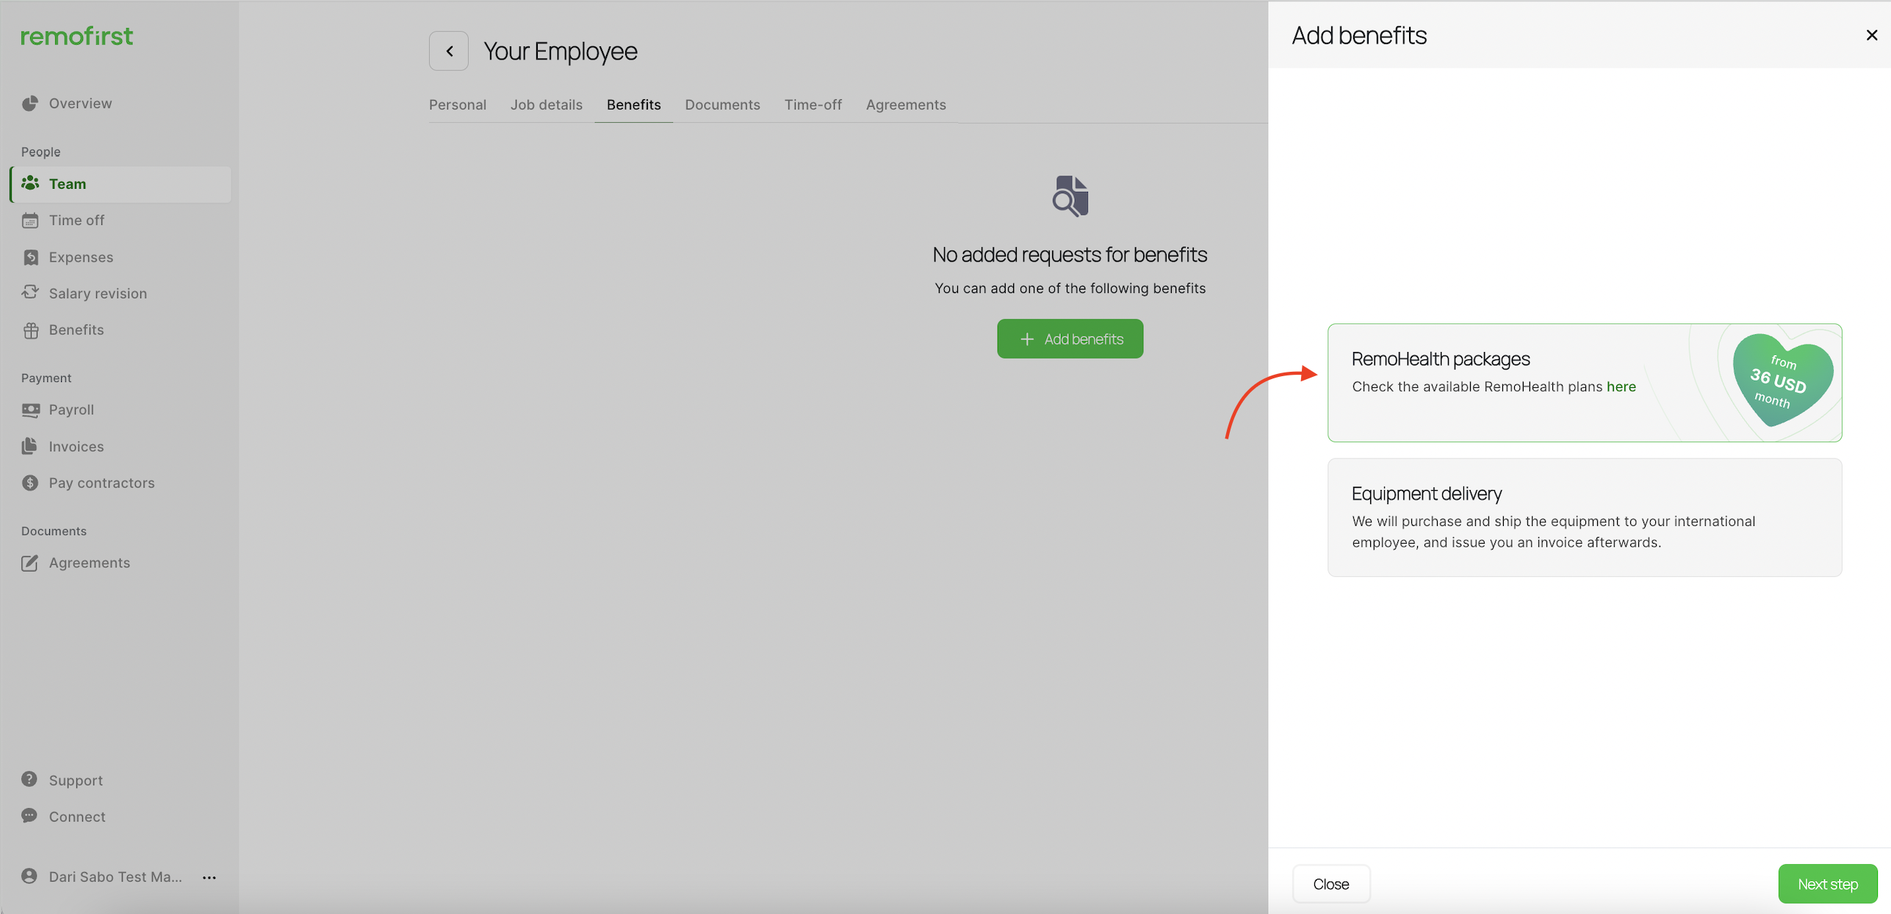The image size is (1891, 914).
Task: Click the Connect chat bubble icon
Action: click(29, 816)
